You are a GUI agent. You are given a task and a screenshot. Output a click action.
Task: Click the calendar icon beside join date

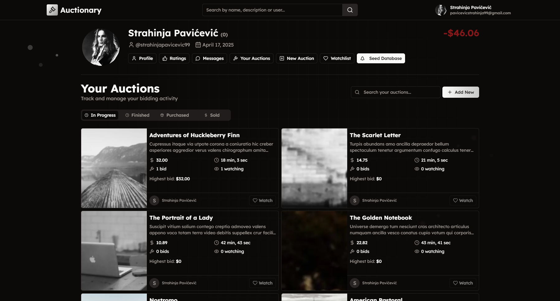pyautogui.click(x=198, y=45)
